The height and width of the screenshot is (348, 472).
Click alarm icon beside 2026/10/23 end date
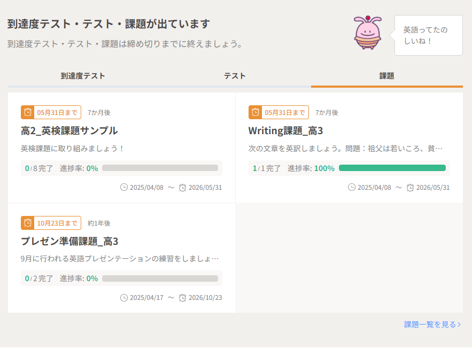[x=183, y=298]
